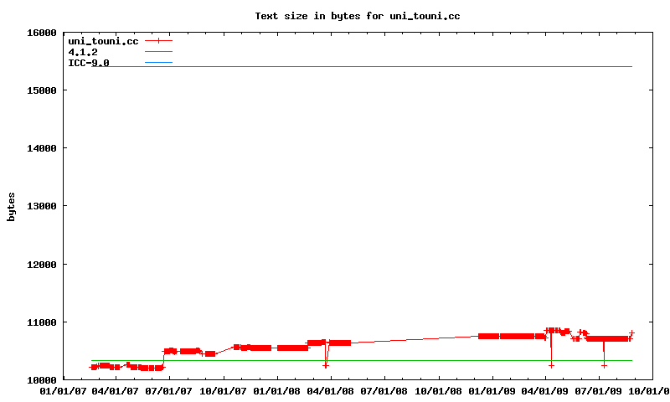Viewport: 670px width, 402px height.
Task: Click the low outlier point after 04/01/09
Action: tap(551, 365)
